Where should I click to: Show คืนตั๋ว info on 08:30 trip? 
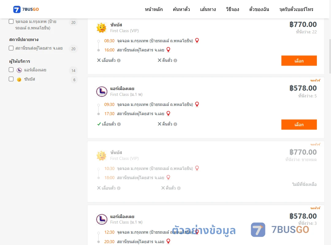tap(175, 61)
